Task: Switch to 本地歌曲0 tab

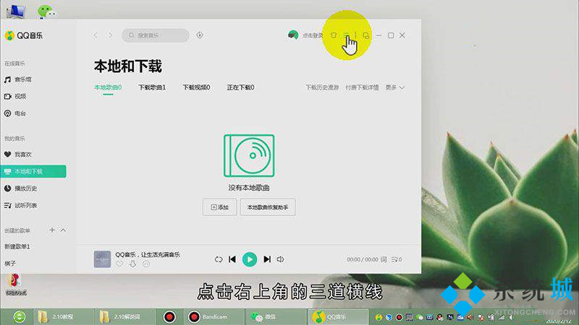Action: point(108,87)
